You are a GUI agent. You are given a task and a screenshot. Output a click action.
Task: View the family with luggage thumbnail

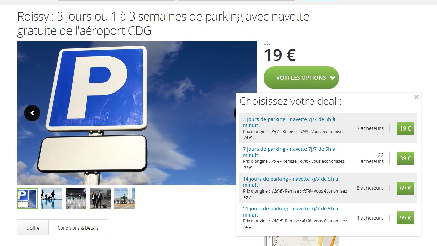click(52, 199)
